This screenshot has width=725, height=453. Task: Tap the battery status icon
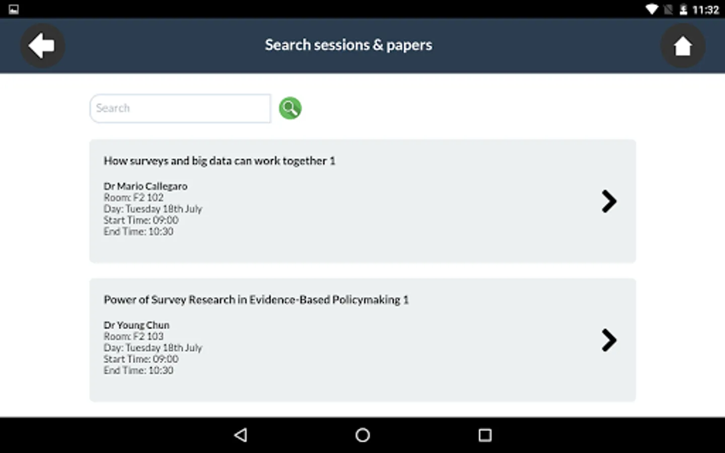pyautogui.click(x=683, y=10)
